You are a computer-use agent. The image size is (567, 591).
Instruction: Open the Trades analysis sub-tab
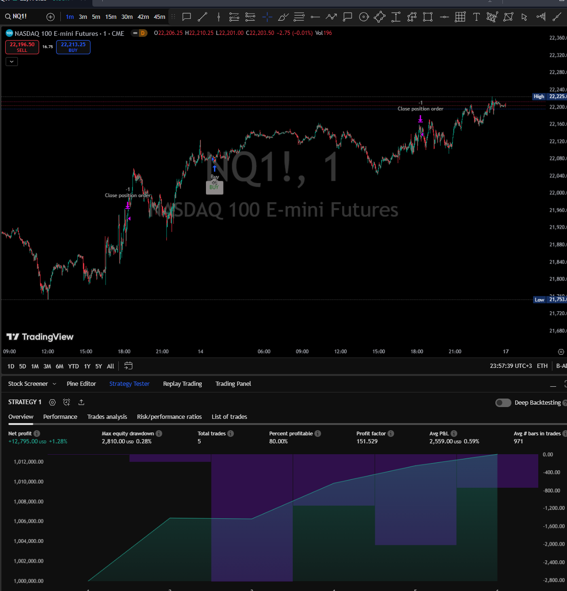107,417
